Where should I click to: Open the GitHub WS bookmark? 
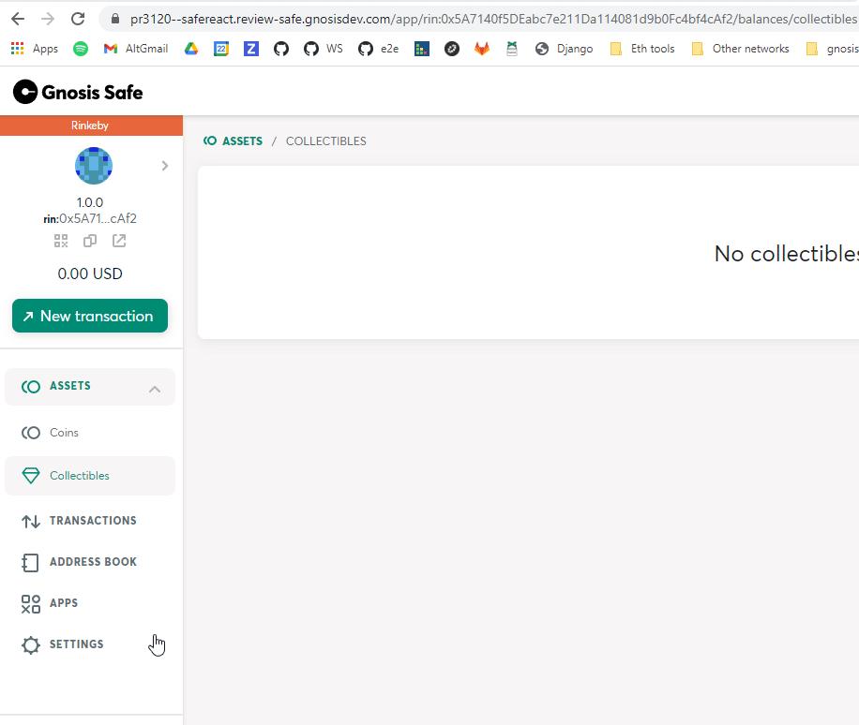(x=324, y=49)
